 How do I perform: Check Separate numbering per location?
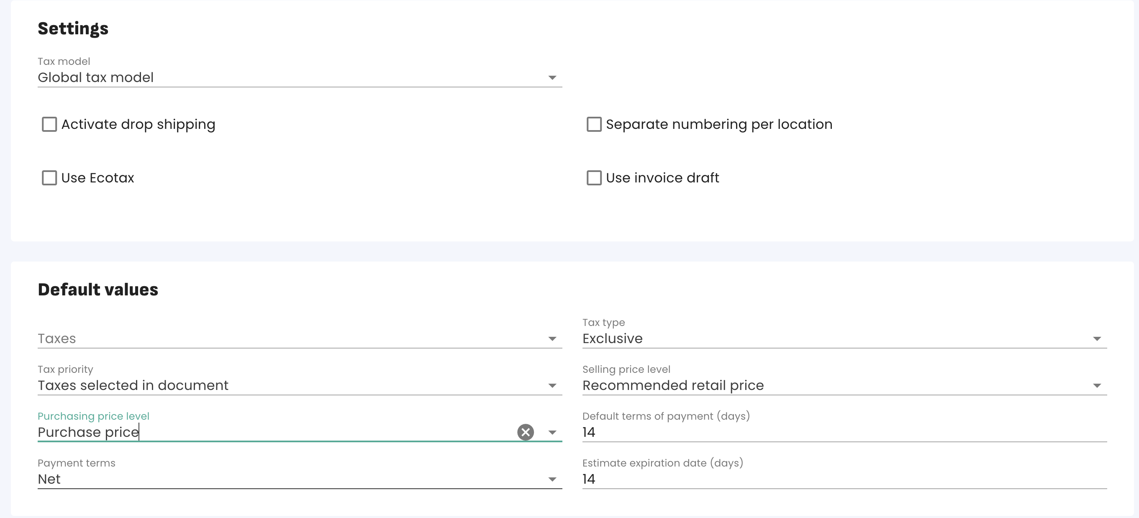(x=593, y=124)
